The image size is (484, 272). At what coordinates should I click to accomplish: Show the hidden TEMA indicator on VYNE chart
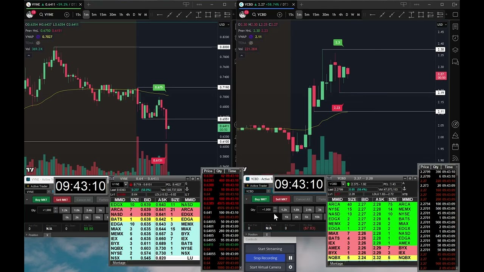tap(38, 43)
